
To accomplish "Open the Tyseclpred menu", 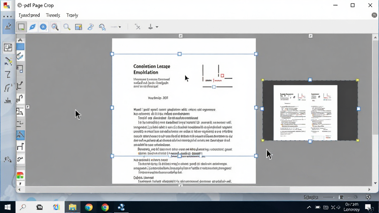I will tap(29, 15).
